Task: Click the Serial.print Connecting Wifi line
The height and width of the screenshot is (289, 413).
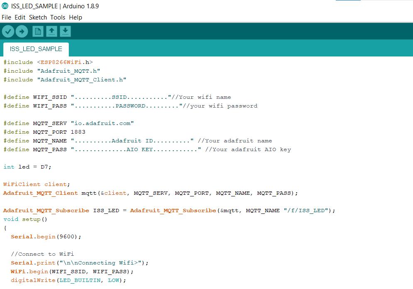Action: point(80,263)
